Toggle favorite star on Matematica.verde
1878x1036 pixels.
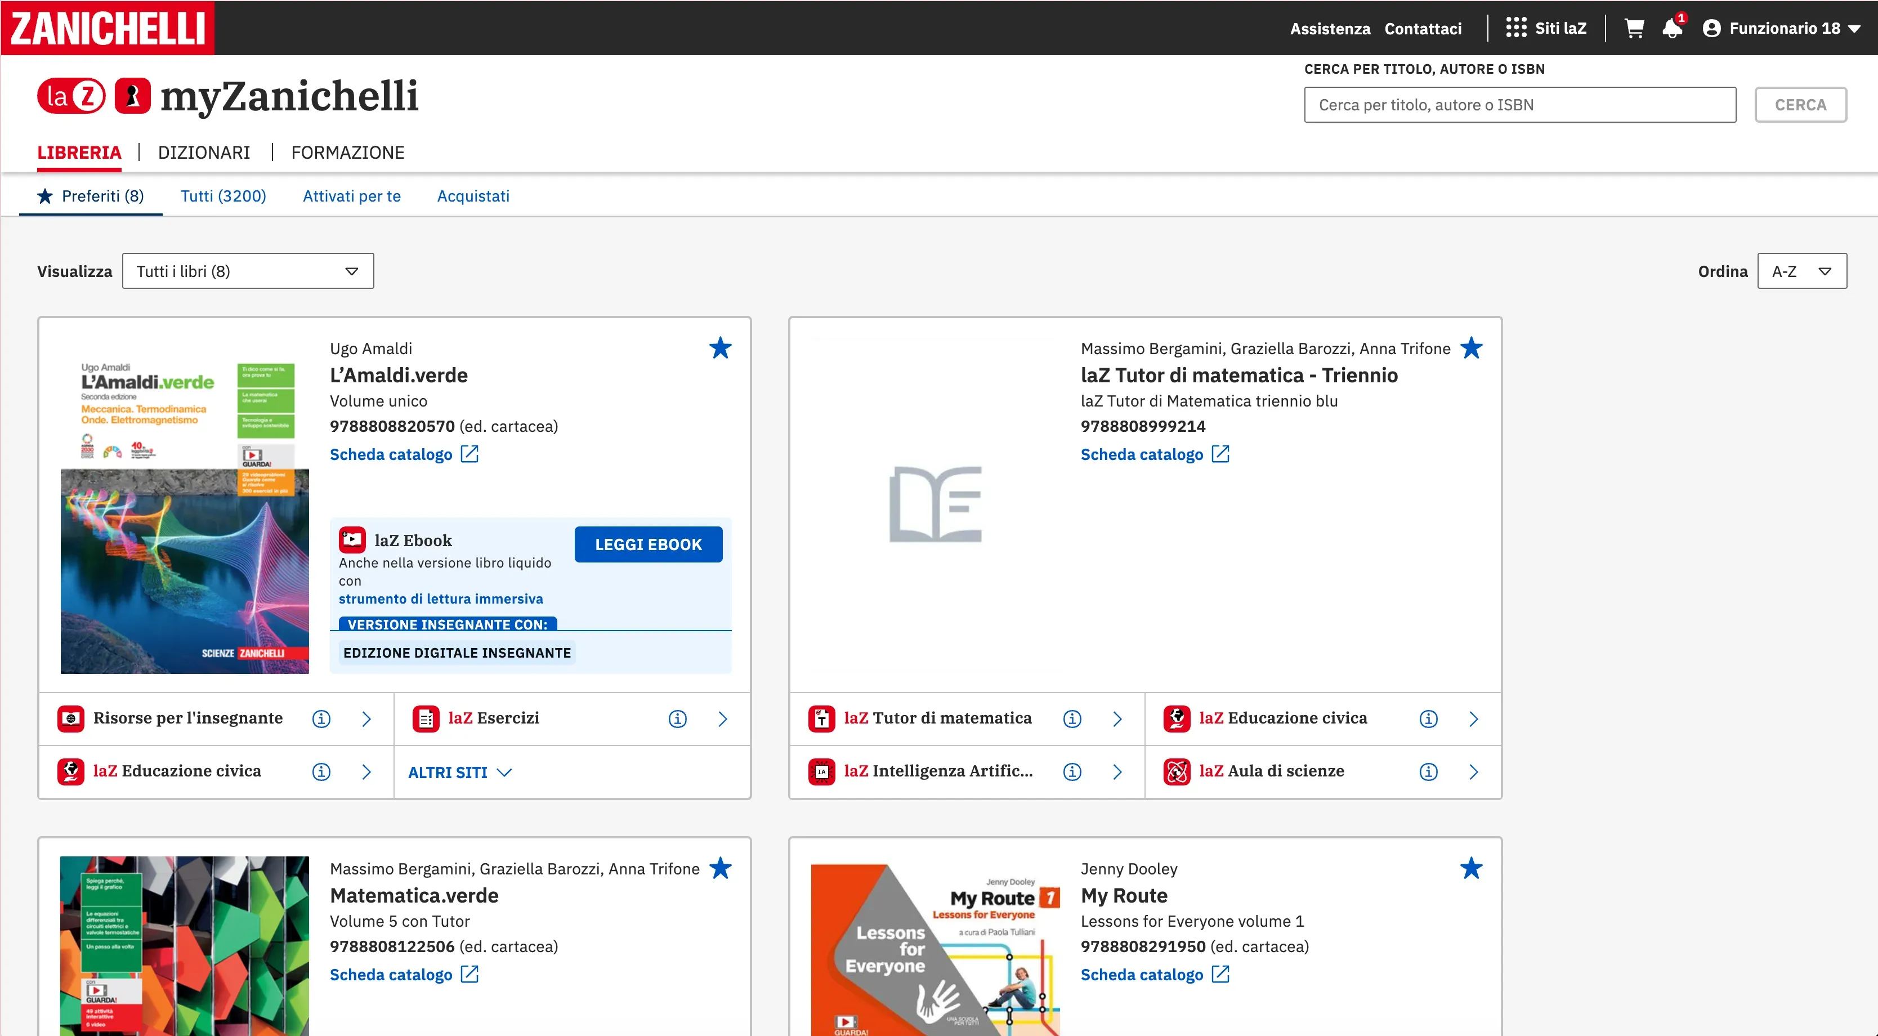720,868
